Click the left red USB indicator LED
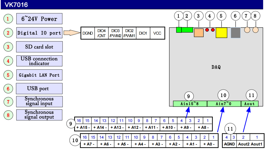The height and width of the screenshot is (149, 267). (207, 30)
